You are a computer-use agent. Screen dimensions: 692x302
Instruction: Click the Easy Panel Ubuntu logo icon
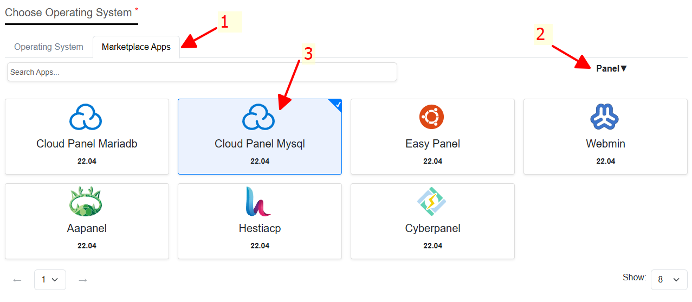click(x=432, y=117)
